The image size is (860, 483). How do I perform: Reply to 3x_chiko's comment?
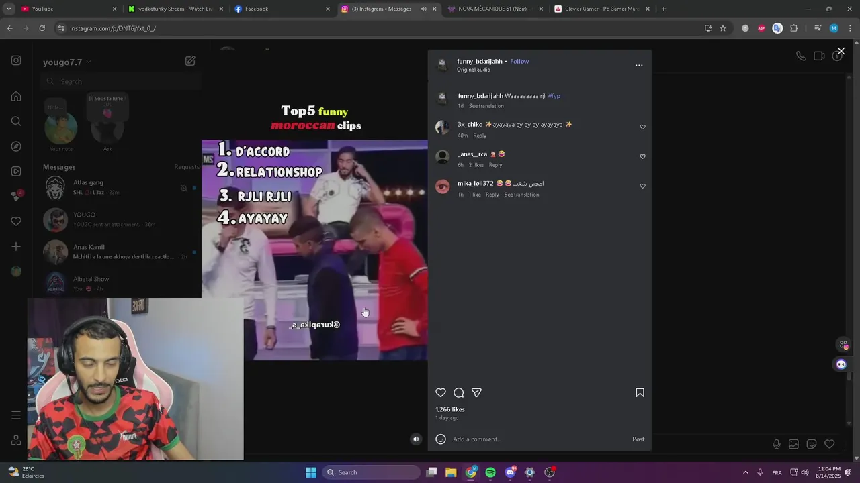coord(480,136)
